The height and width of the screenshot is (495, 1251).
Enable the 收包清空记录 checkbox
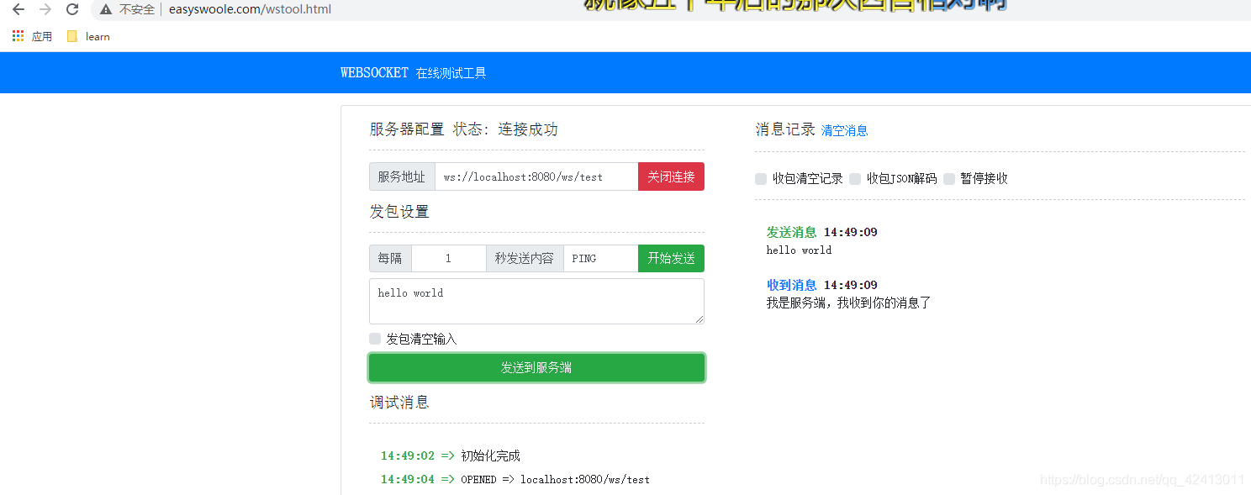[x=761, y=178]
